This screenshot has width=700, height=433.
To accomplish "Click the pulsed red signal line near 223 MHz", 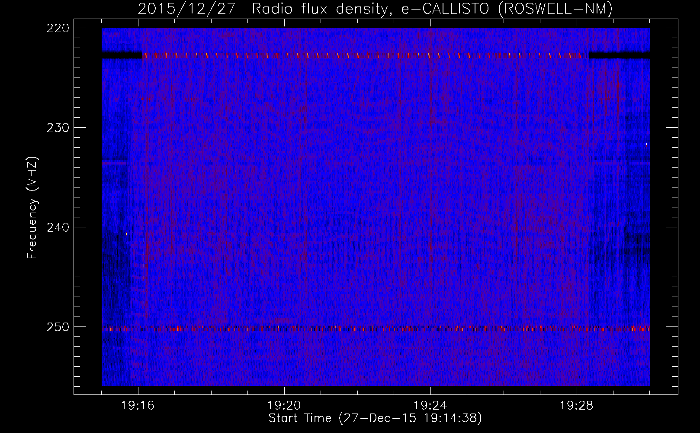I will 366,55.
